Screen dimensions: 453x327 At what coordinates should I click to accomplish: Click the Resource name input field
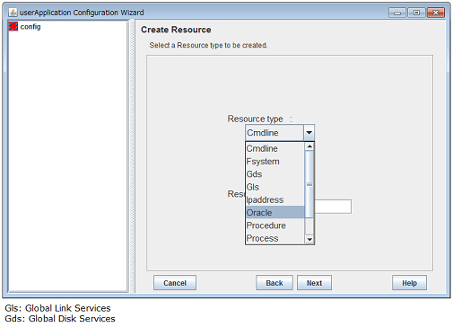pos(333,207)
